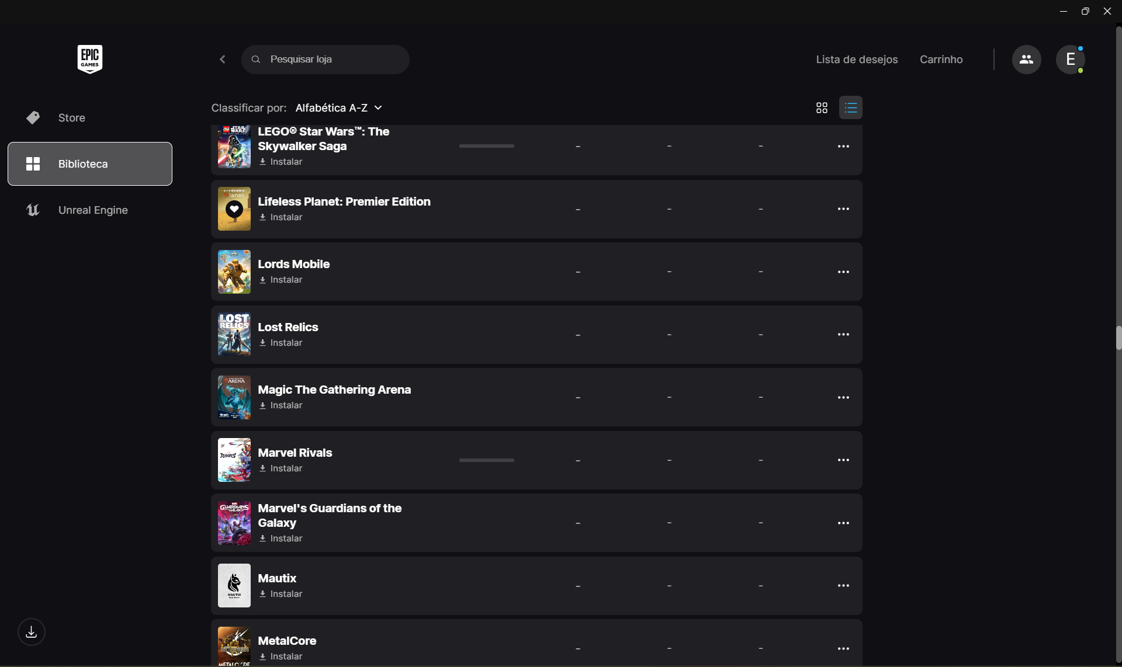Open options for Lords Mobile
The width and height of the screenshot is (1122, 667).
point(843,272)
